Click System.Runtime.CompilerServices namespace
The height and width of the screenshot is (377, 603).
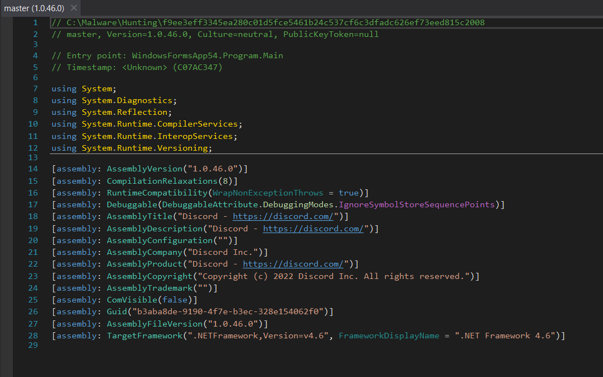tap(160, 124)
